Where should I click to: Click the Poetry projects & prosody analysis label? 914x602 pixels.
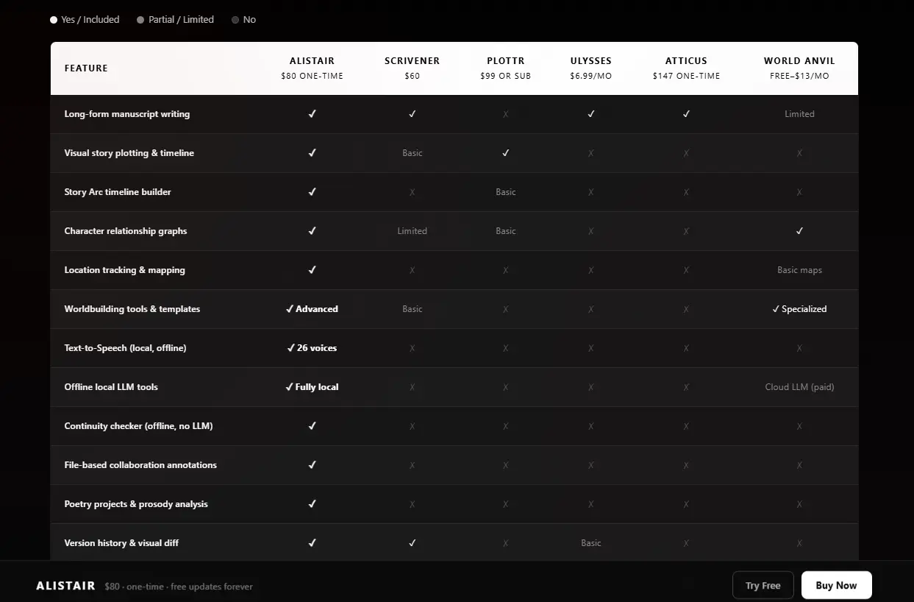(136, 504)
